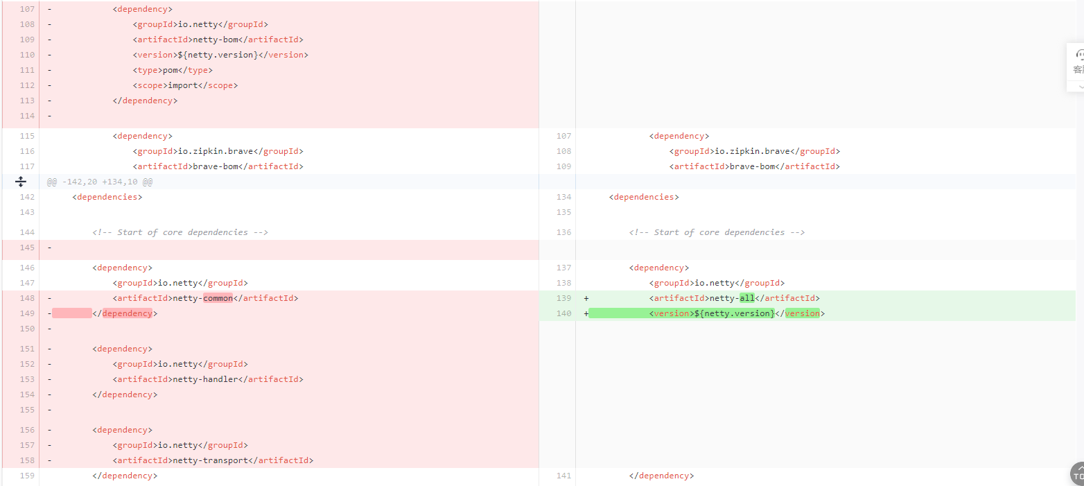Click the hunk expander between code sections
The image size is (1084, 486).
[x=21, y=181]
